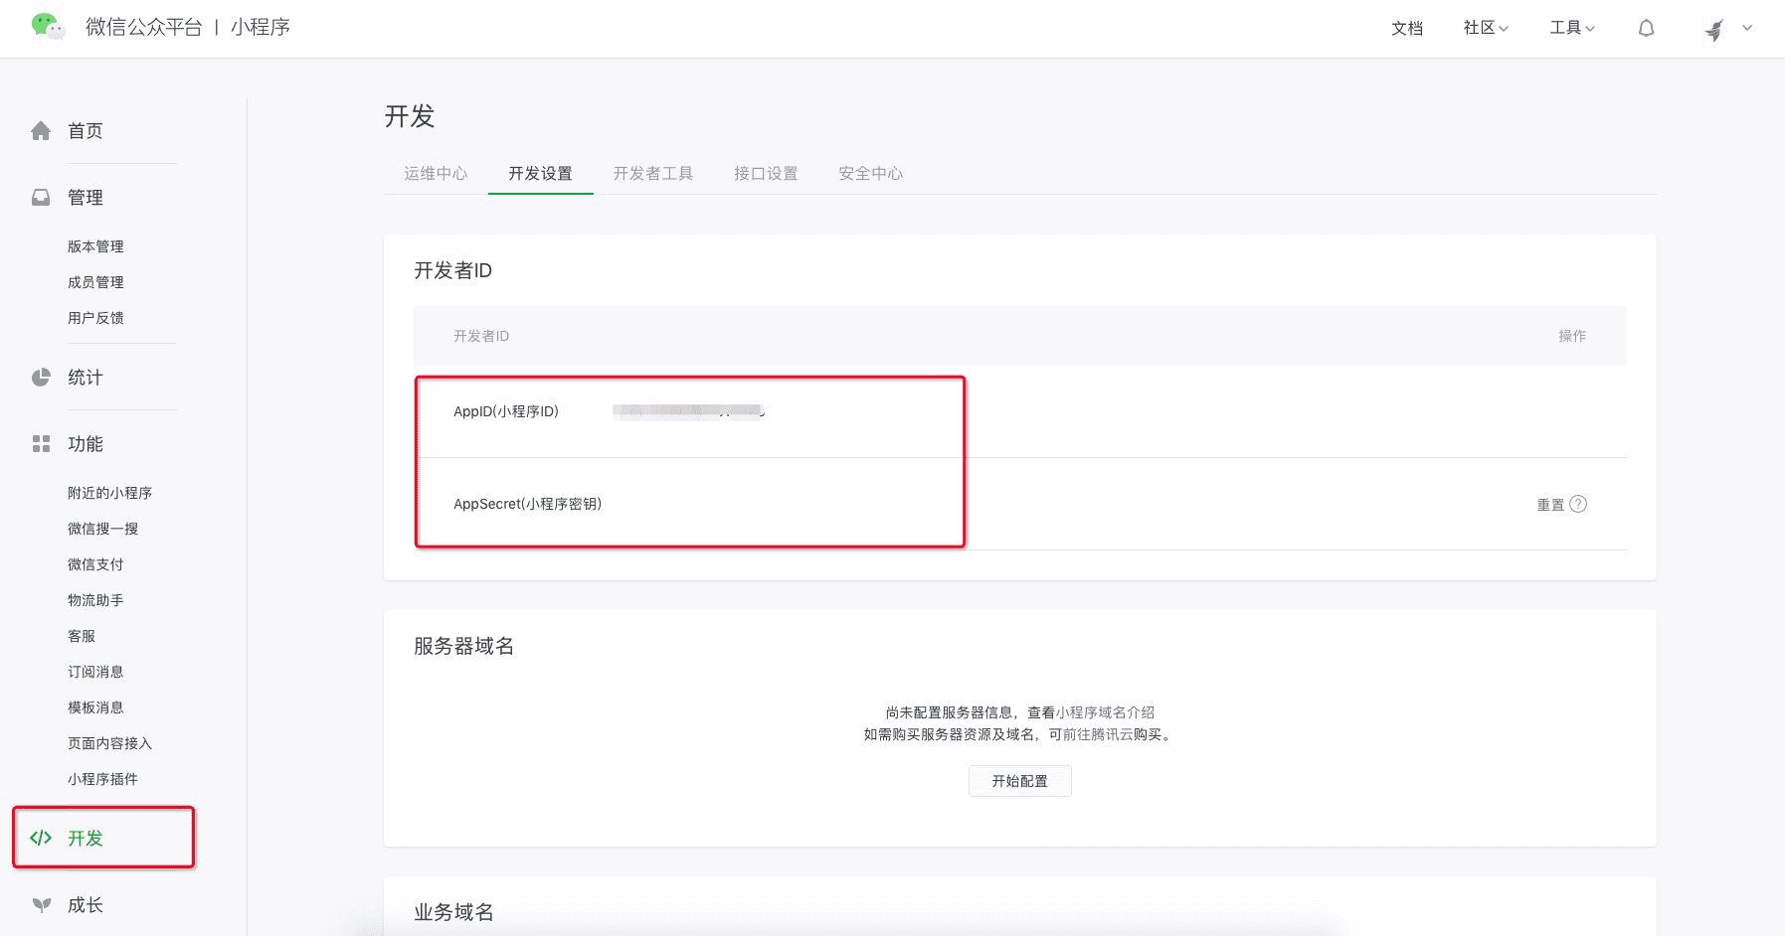Click the sprout icon beside 成长
Viewport: 1785px width, 936px height.
[41, 905]
